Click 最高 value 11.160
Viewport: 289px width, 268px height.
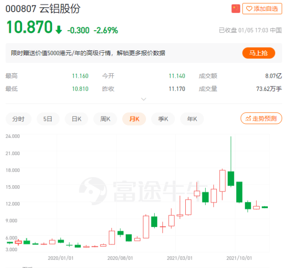point(80,76)
